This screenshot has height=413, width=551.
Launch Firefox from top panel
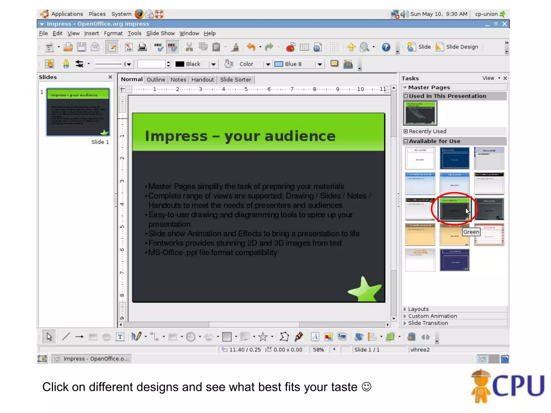pyautogui.click(x=139, y=14)
